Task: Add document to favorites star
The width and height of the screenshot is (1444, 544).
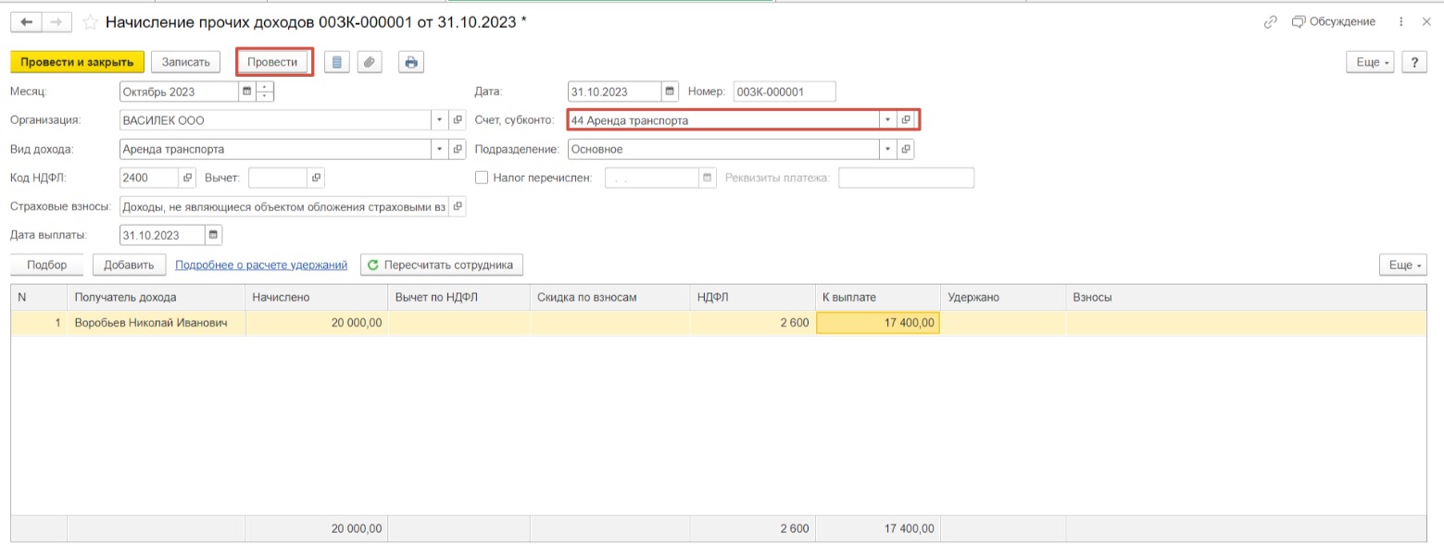Action: coord(90,21)
